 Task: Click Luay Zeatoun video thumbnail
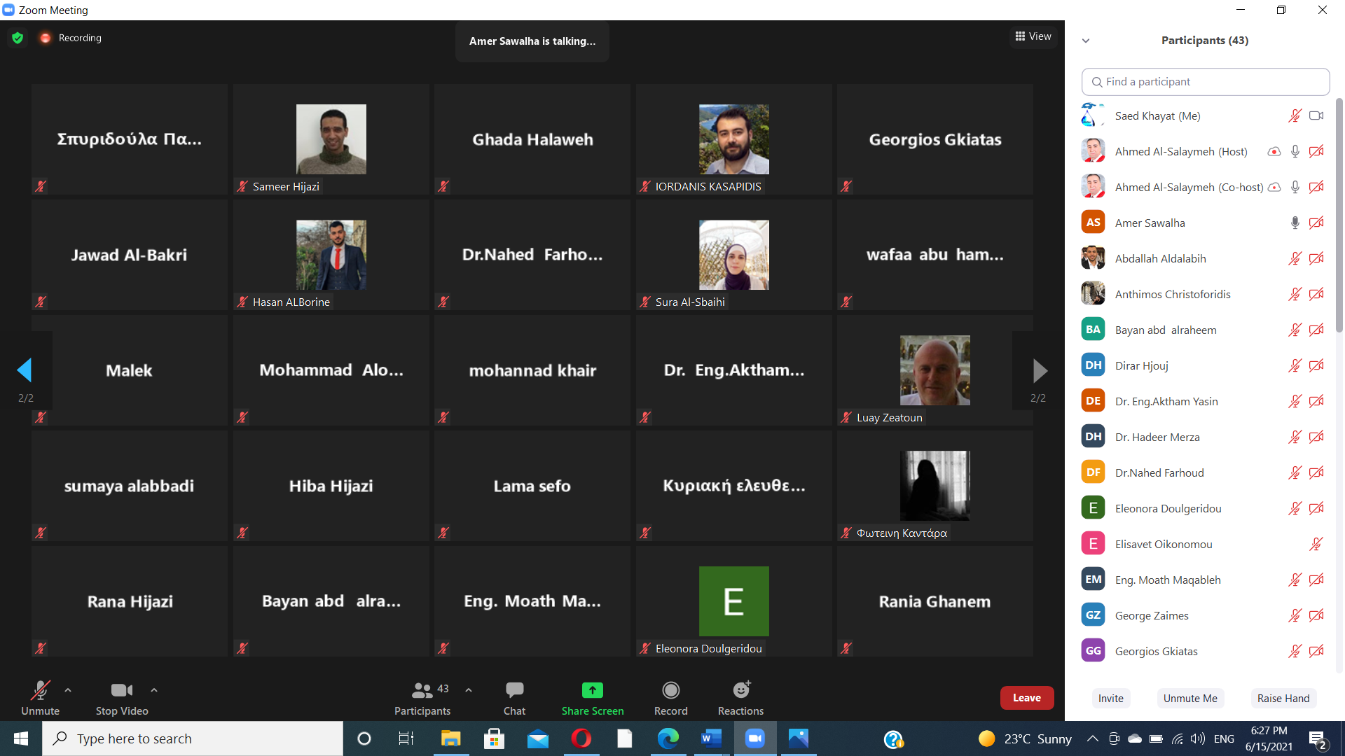click(934, 370)
